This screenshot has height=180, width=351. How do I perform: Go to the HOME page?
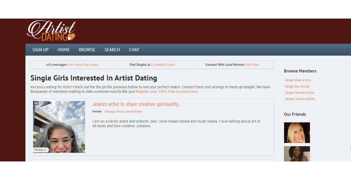point(64,50)
